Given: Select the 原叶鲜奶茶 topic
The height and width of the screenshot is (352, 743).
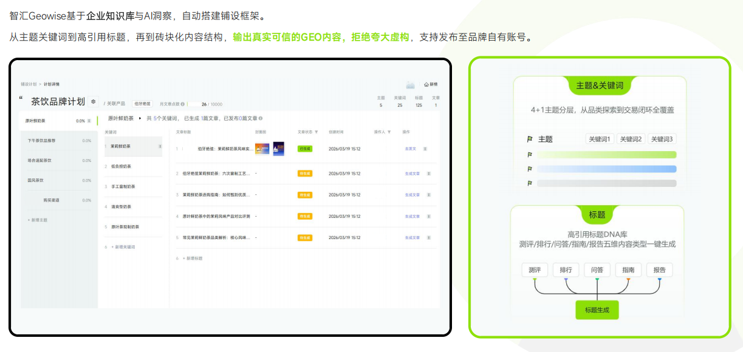Looking at the screenshot, I should 58,121.
